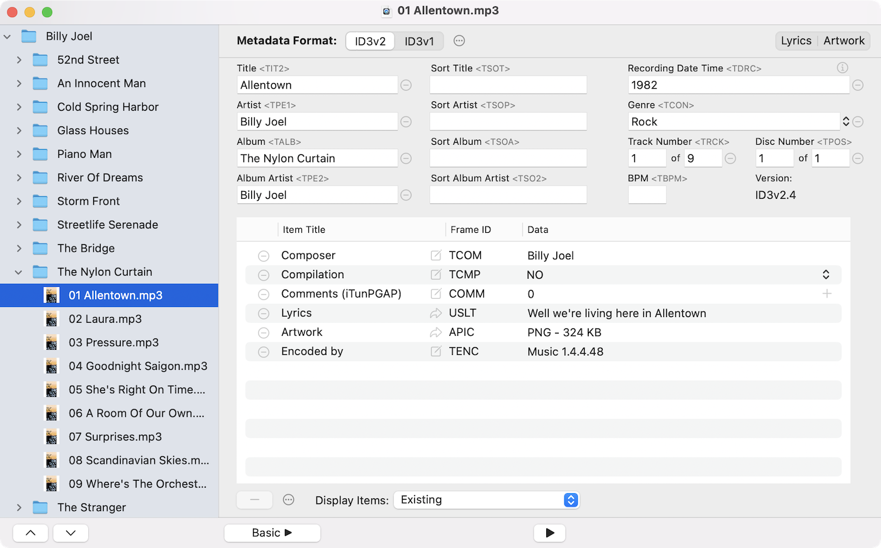Delete the Comments (iTunPGAP) row
Screen dimensions: 881x548
click(264, 294)
